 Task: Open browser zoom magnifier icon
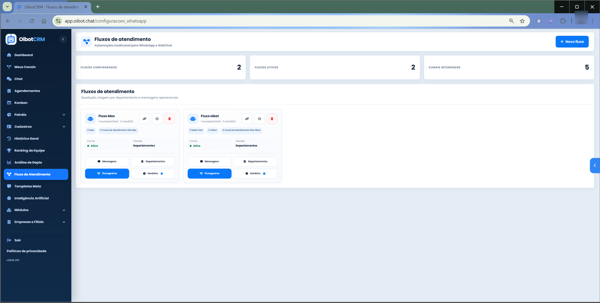tap(511, 21)
